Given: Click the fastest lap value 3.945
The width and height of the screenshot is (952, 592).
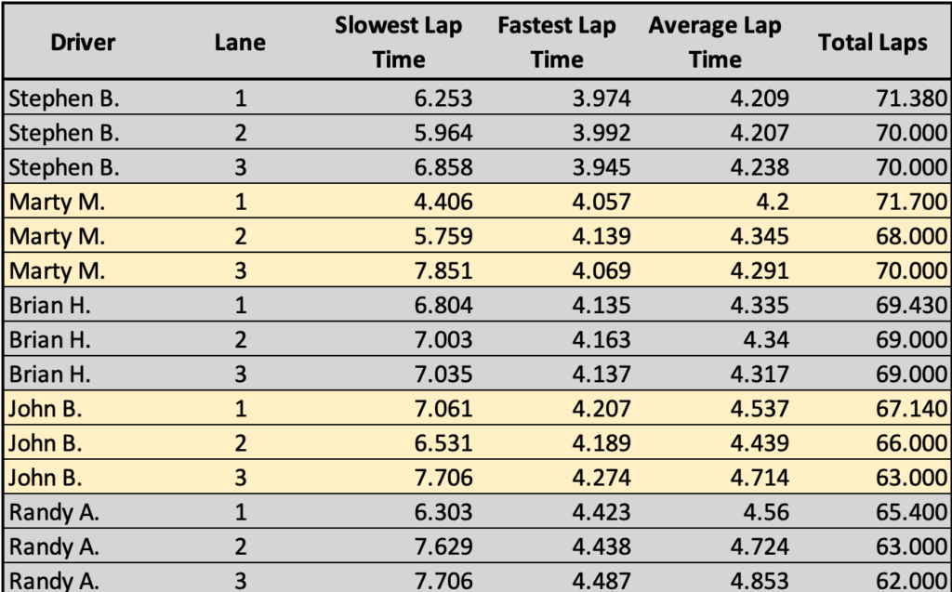Looking at the screenshot, I should (600, 168).
